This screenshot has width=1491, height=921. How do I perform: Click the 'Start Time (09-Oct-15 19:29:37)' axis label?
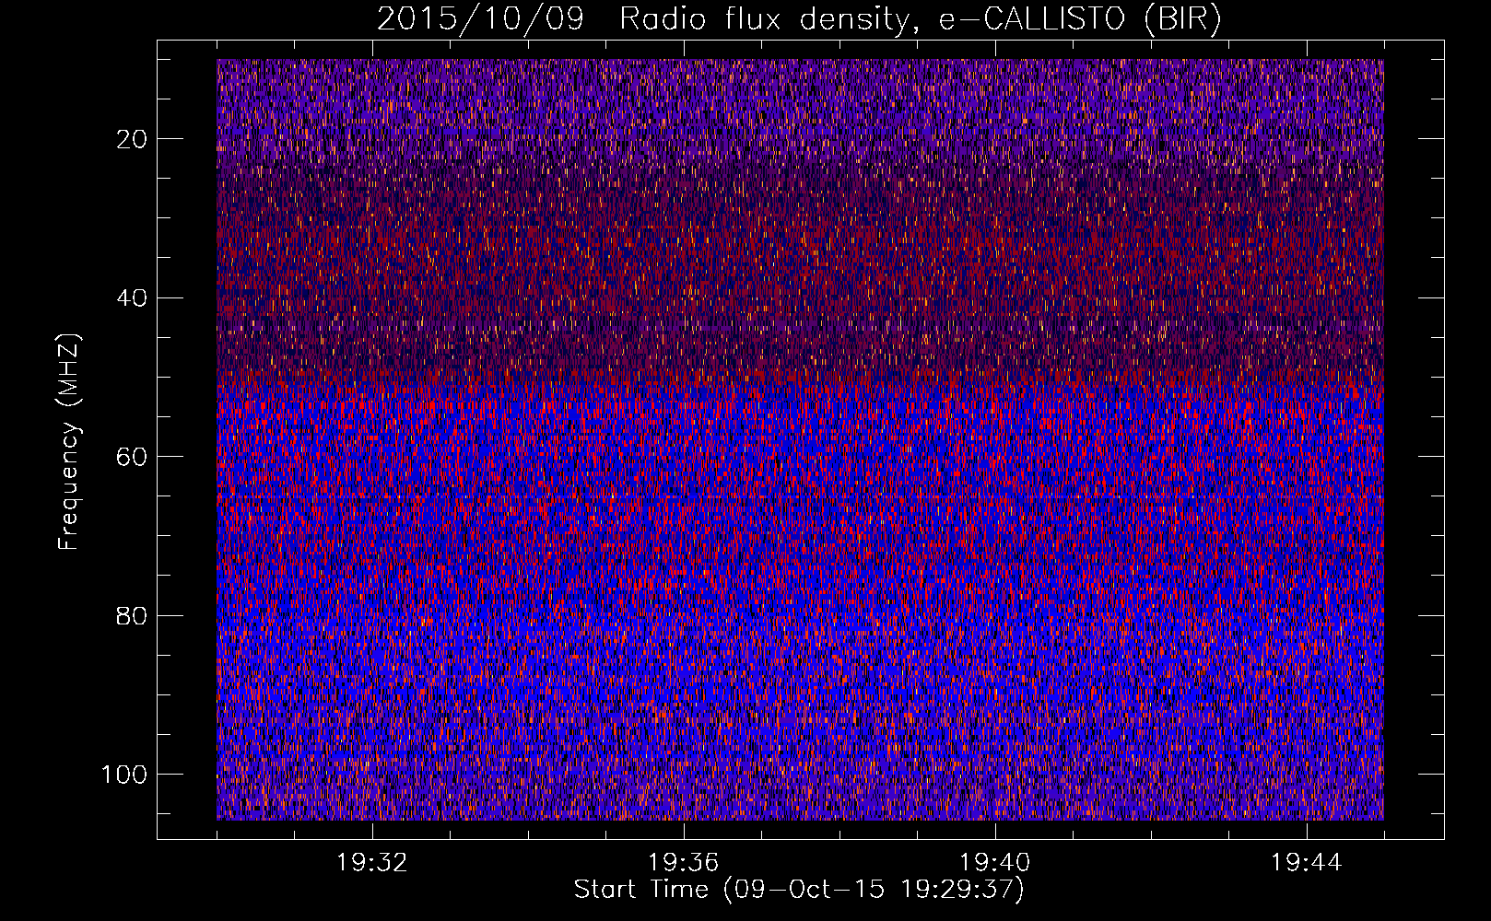coord(799,890)
